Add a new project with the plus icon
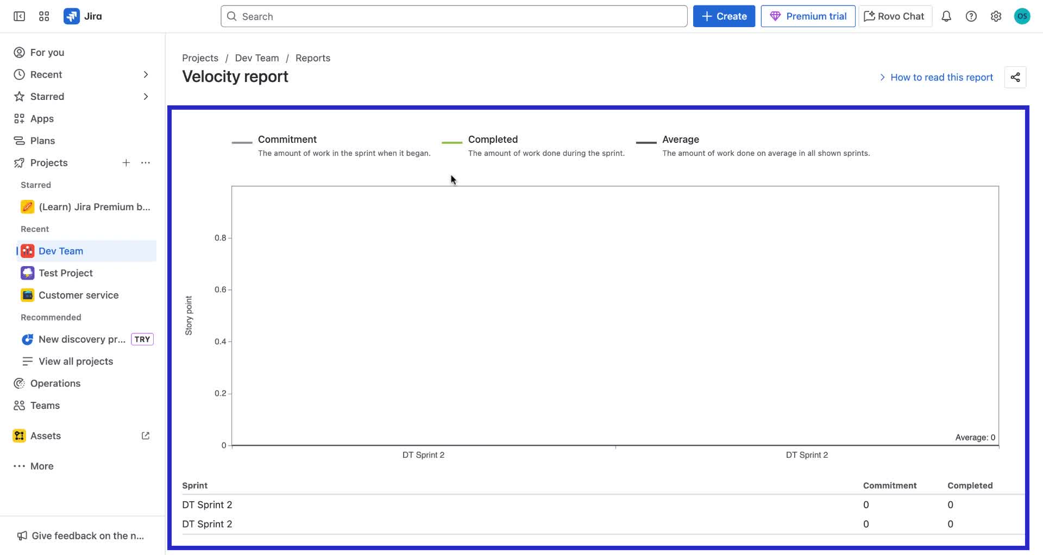This screenshot has height=555, width=1043. (126, 162)
